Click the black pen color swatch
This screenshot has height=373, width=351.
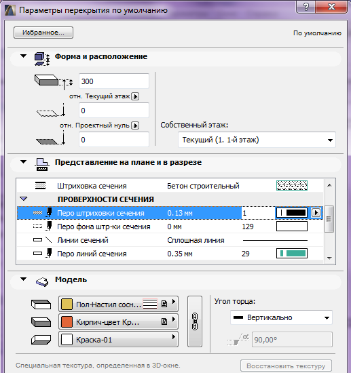coord(292,212)
